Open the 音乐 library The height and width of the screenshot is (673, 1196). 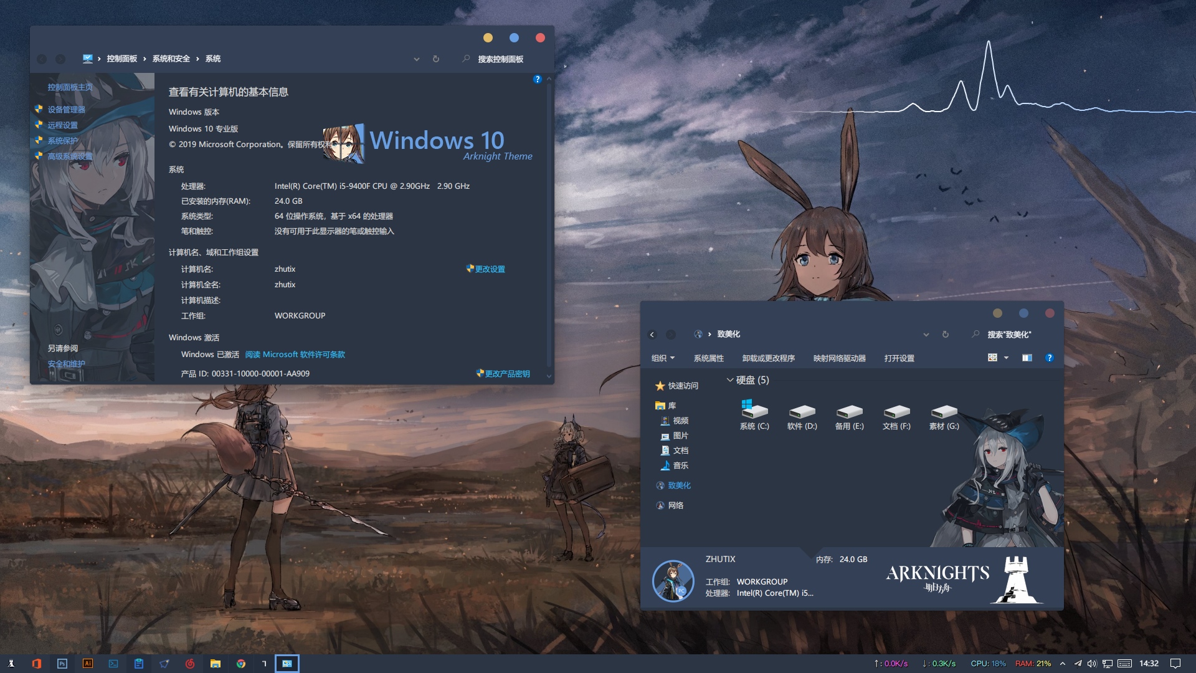(675, 465)
